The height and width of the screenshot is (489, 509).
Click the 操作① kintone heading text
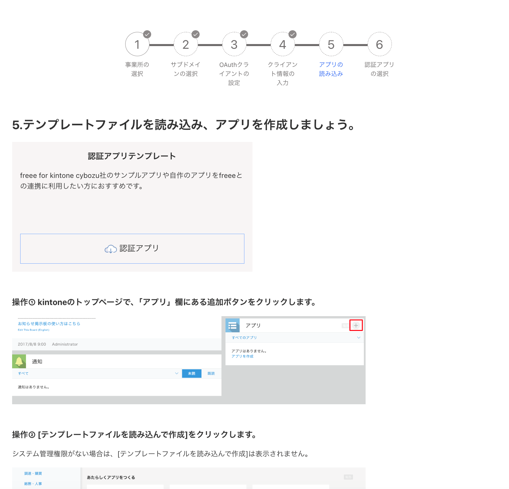click(165, 302)
